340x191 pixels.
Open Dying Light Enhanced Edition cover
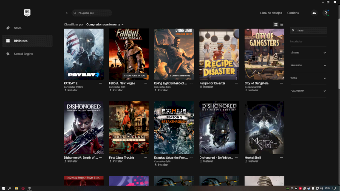point(174,54)
